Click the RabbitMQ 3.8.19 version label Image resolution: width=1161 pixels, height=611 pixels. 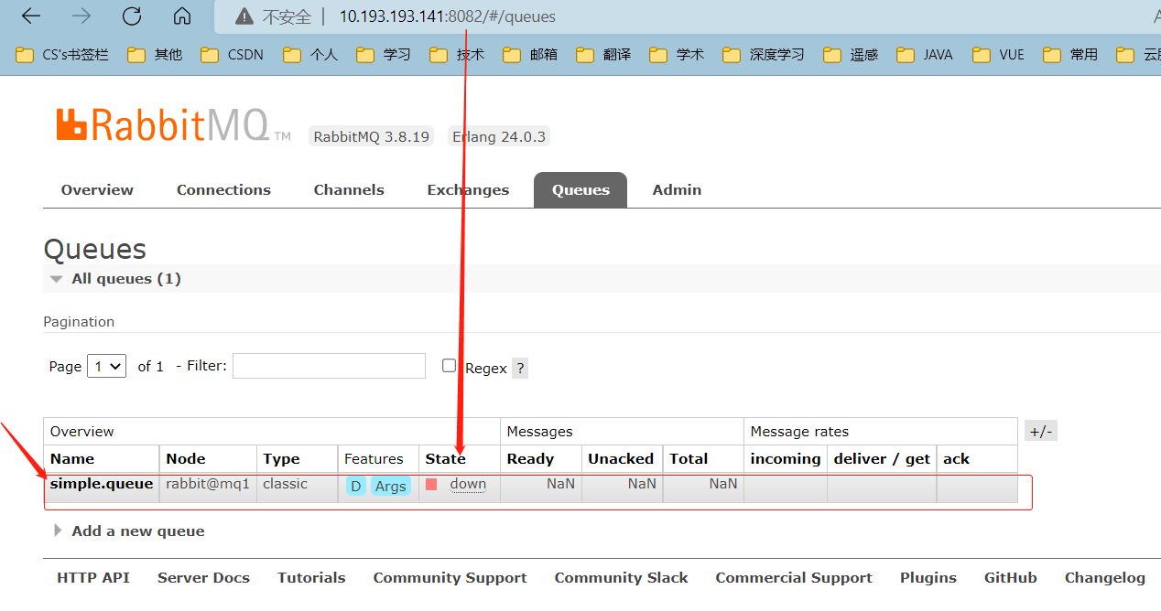coord(371,136)
